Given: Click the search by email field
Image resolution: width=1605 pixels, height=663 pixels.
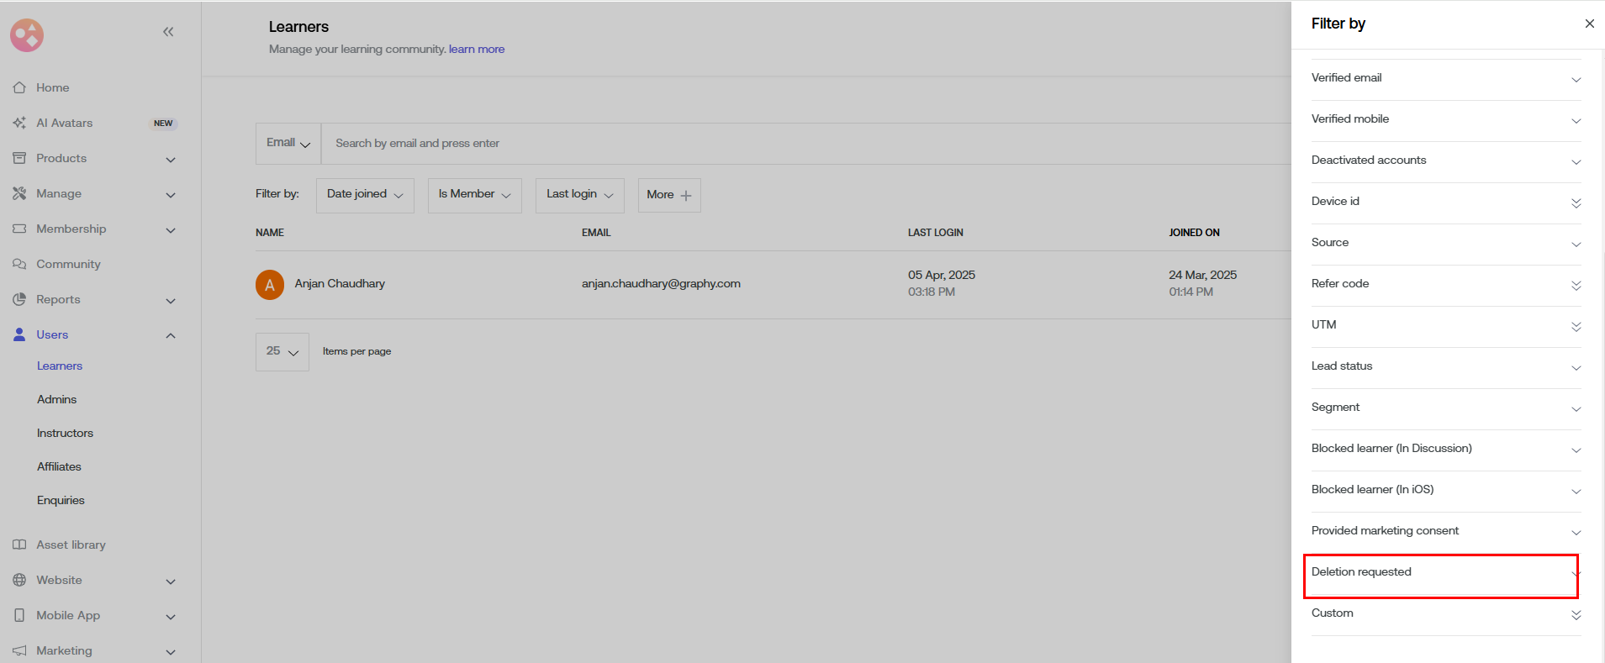Looking at the screenshot, I should pos(757,144).
